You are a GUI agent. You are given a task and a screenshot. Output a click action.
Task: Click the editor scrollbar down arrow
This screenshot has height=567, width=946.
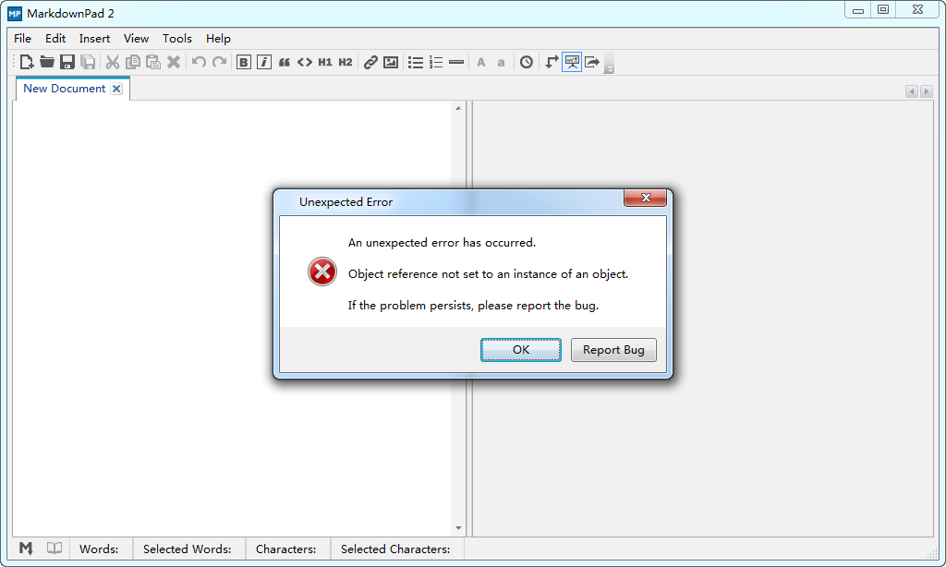click(x=458, y=528)
